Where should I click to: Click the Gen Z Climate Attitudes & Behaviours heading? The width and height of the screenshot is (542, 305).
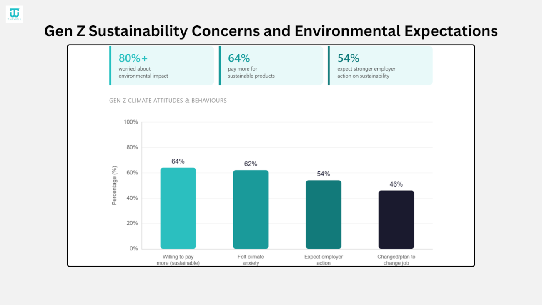168,101
